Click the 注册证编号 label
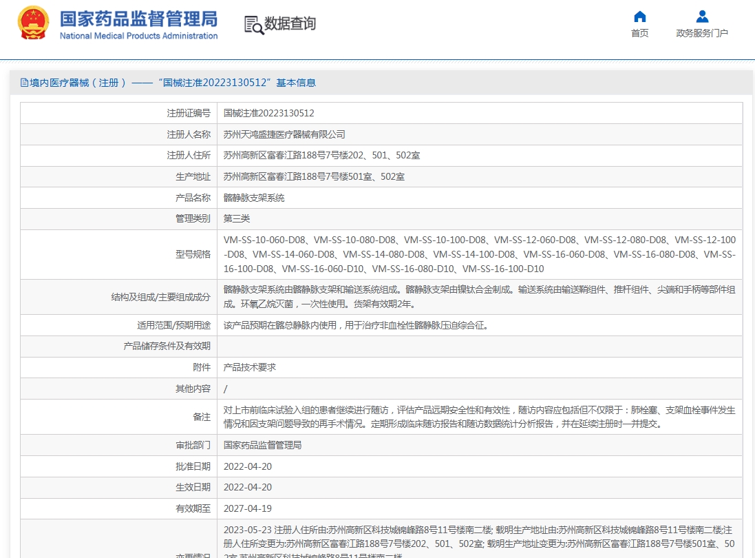 click(x=189, y=113)
